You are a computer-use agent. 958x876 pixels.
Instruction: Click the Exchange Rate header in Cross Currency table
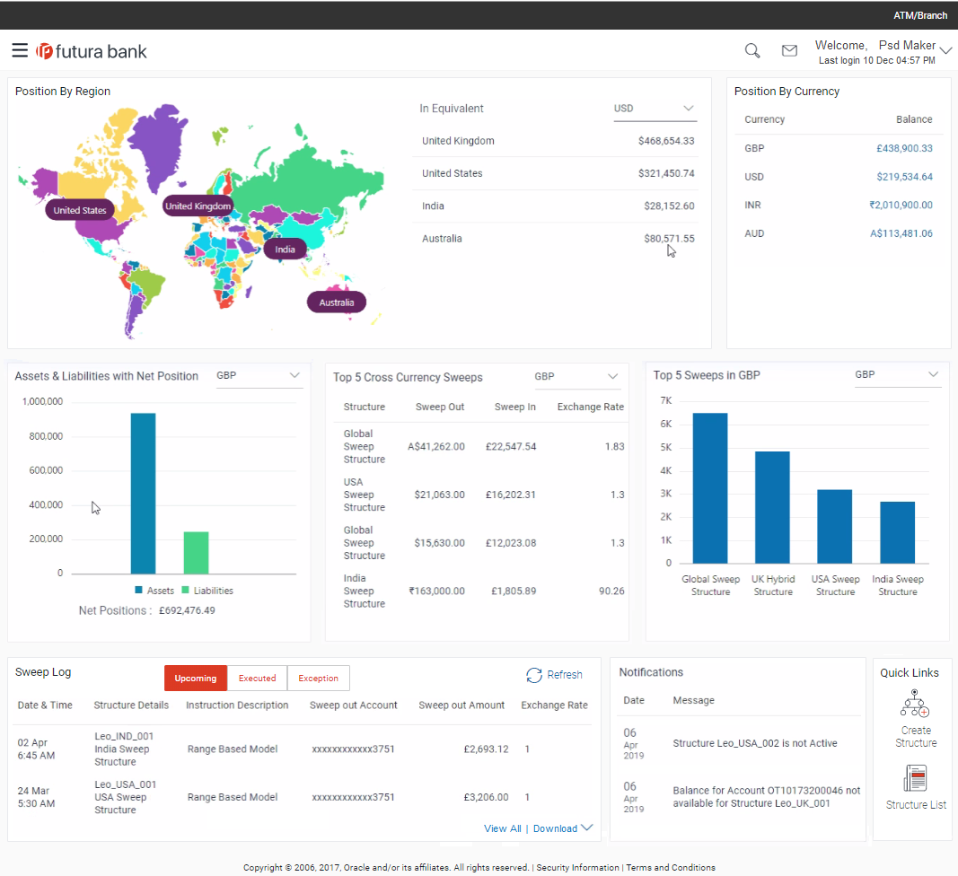tap(590, 407)
